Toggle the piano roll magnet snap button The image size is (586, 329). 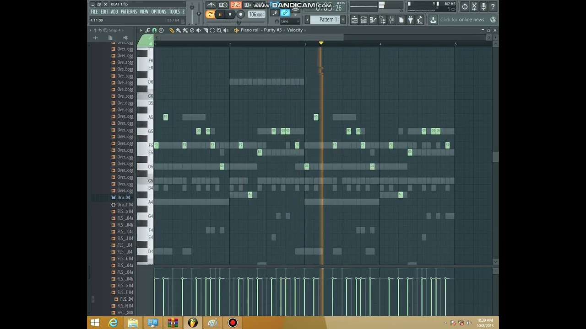point(154,30)
